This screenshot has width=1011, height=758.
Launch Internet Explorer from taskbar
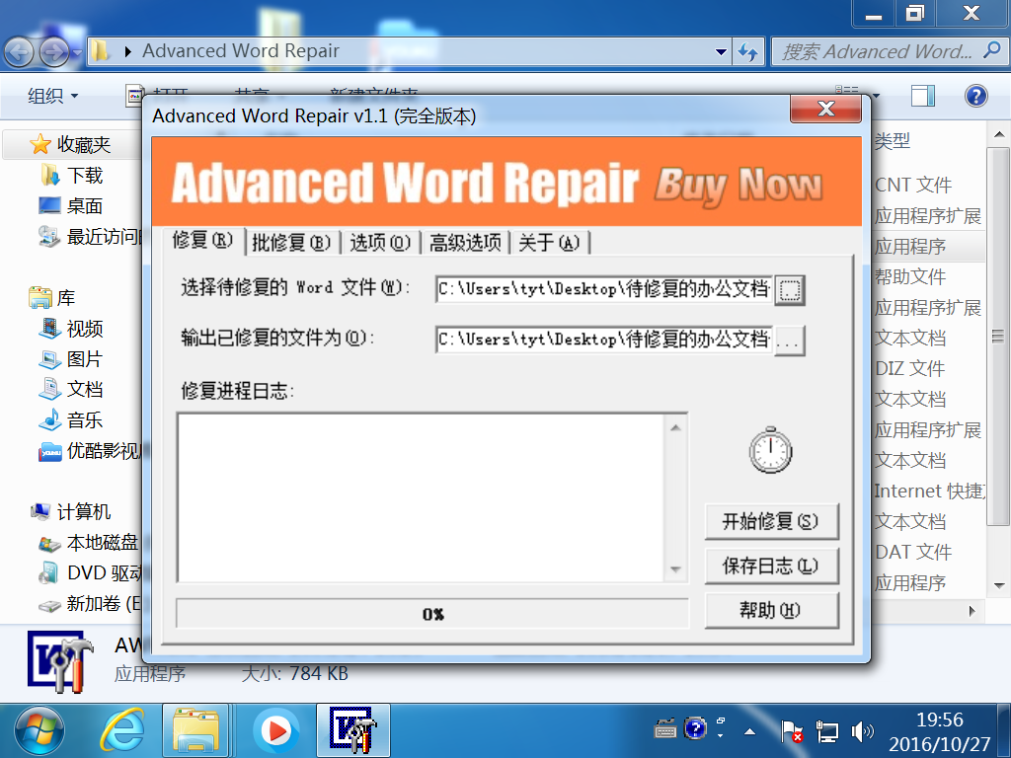pyautogui.click(x=122, y=731)
